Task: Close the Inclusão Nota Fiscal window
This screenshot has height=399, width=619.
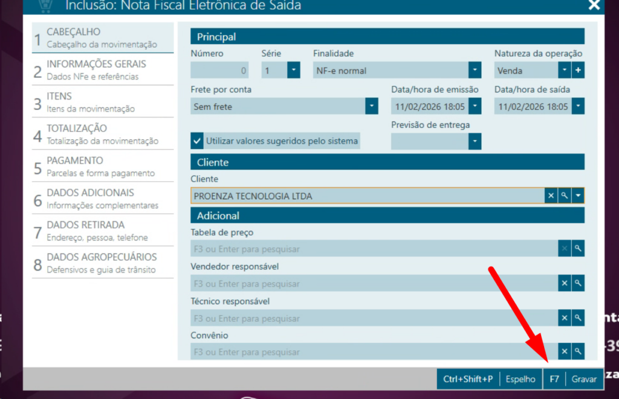Action: [x=594, y=5]
